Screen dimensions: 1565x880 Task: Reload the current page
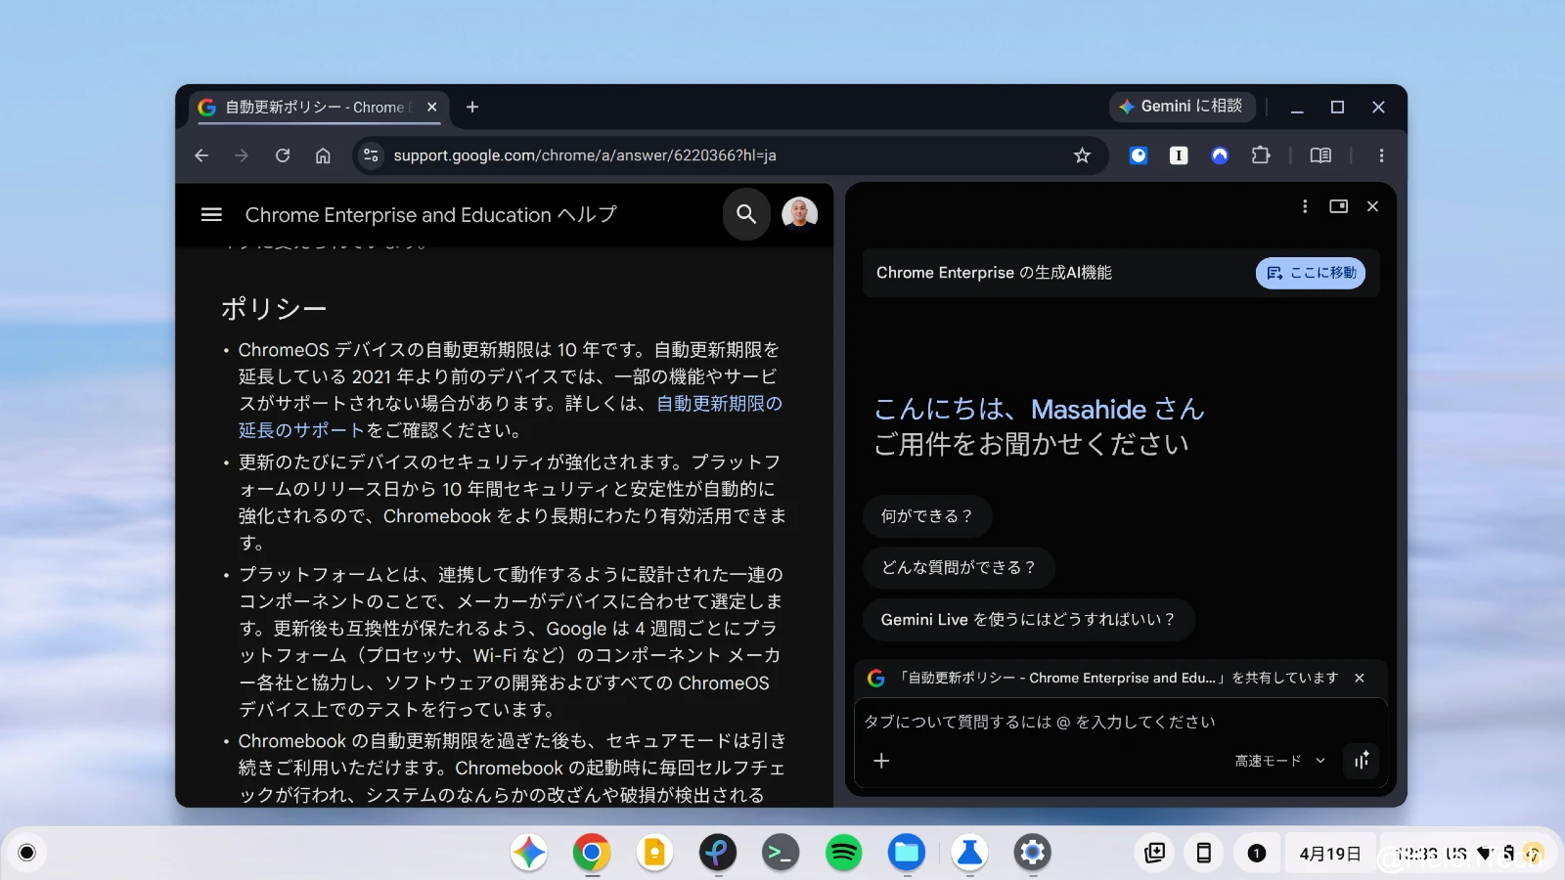click(x=283, y=155)
